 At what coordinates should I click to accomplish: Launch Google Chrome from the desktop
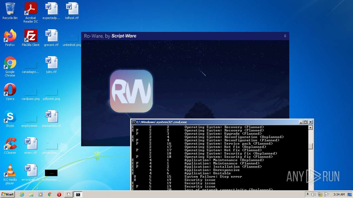tap(10, 67)
